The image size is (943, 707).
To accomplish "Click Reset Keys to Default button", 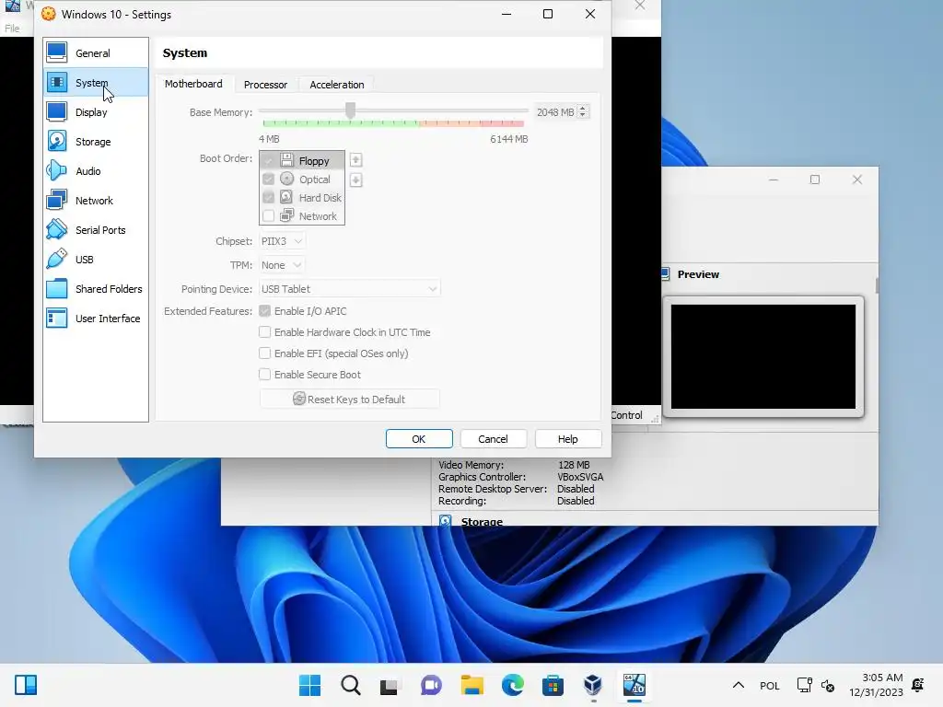I will (x=349, y=400).
